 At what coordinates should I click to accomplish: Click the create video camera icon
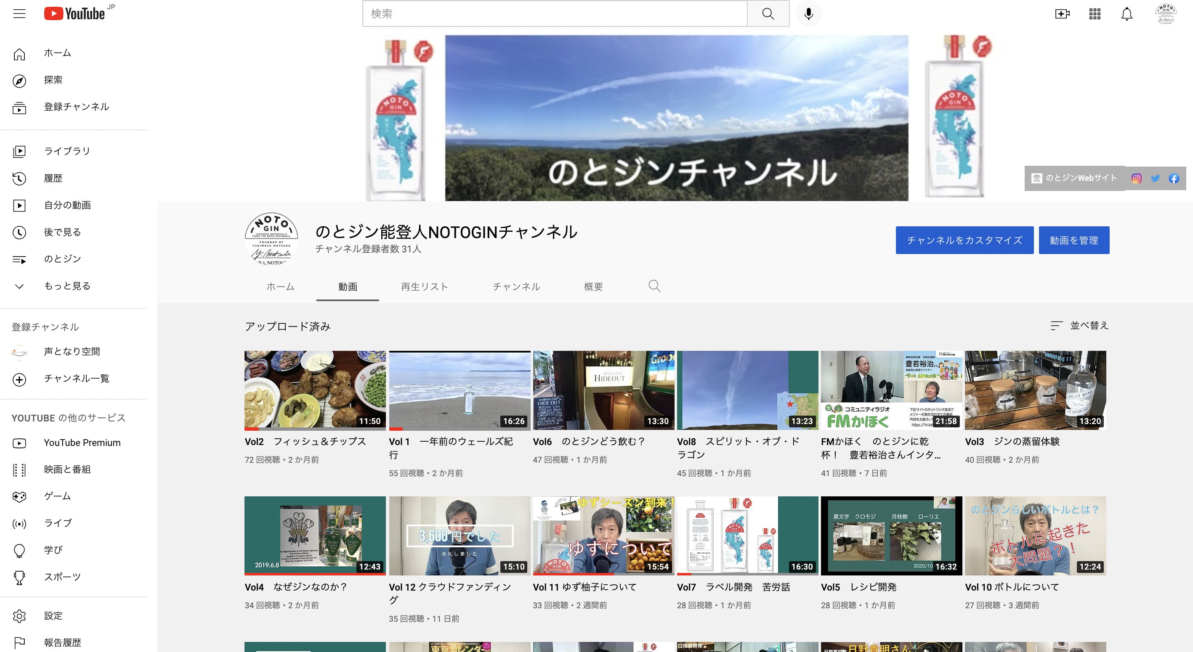[x=1062, y=14]
